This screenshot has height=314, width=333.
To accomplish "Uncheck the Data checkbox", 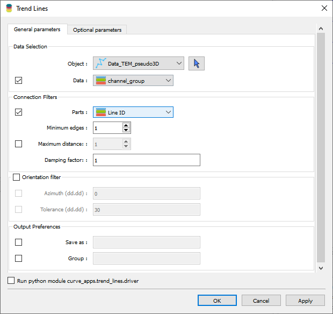I will tap(19, 81).
